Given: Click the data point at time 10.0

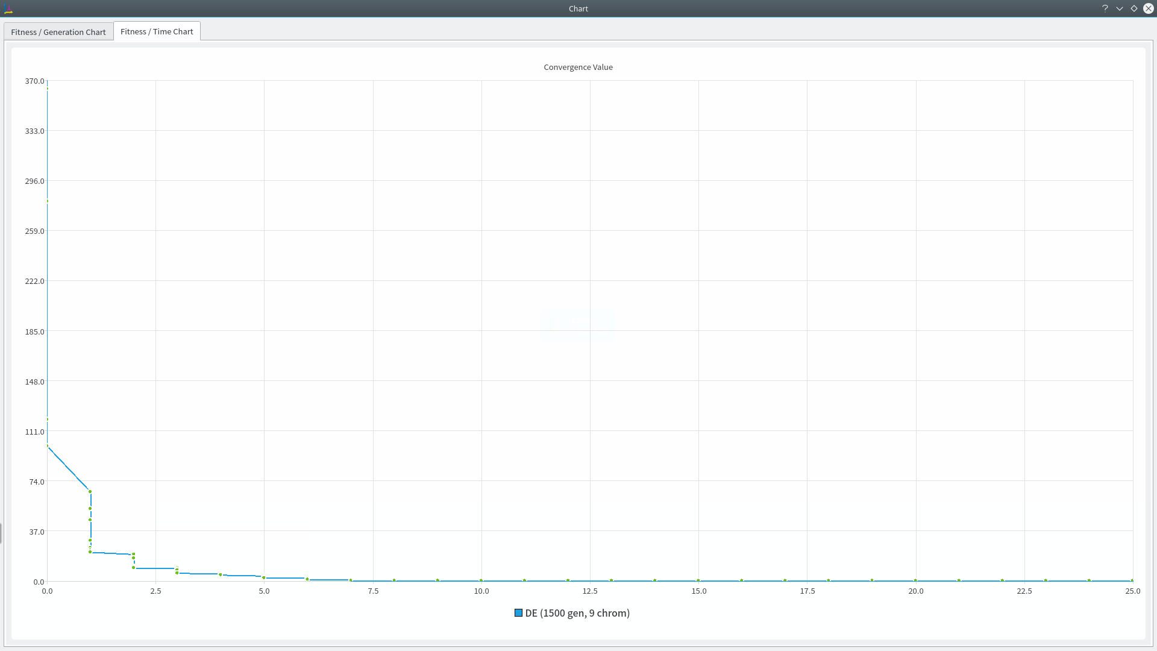Looking at the screenshot, I should (481, 580).
